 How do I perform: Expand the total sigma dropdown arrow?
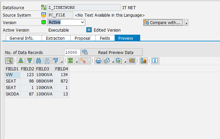coord(77,61)
